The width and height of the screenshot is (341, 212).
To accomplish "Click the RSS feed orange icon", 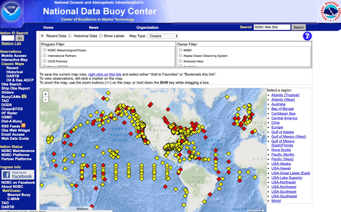I will click(23, 126).
